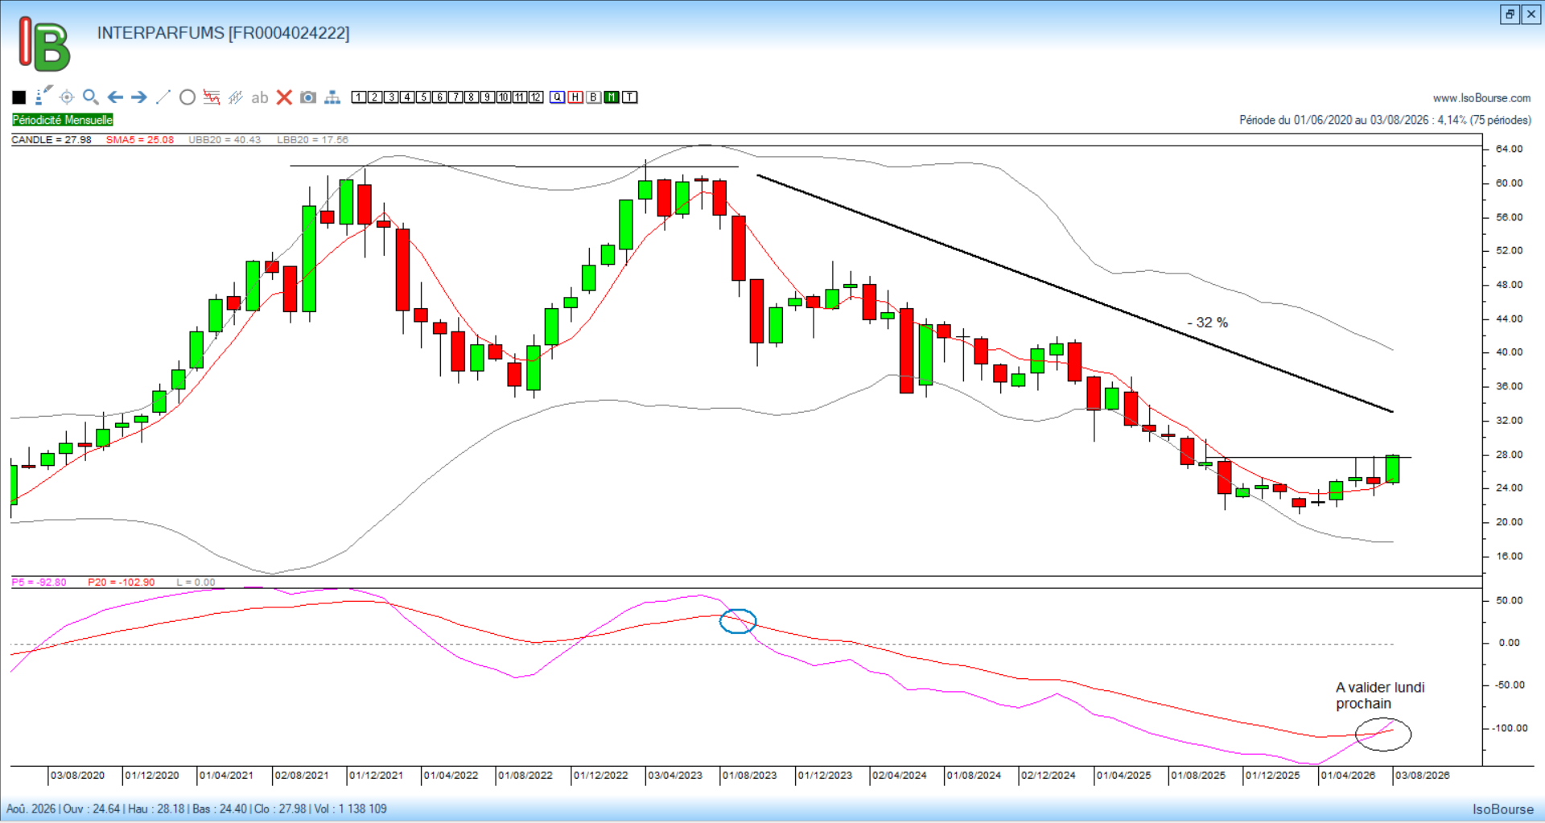Go forward with the right arrow
Viewport: 1545px width, 823px height.
[x=139, y=97]
